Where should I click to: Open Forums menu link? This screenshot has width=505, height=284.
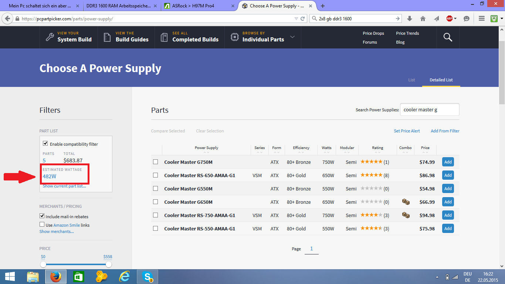370,42
